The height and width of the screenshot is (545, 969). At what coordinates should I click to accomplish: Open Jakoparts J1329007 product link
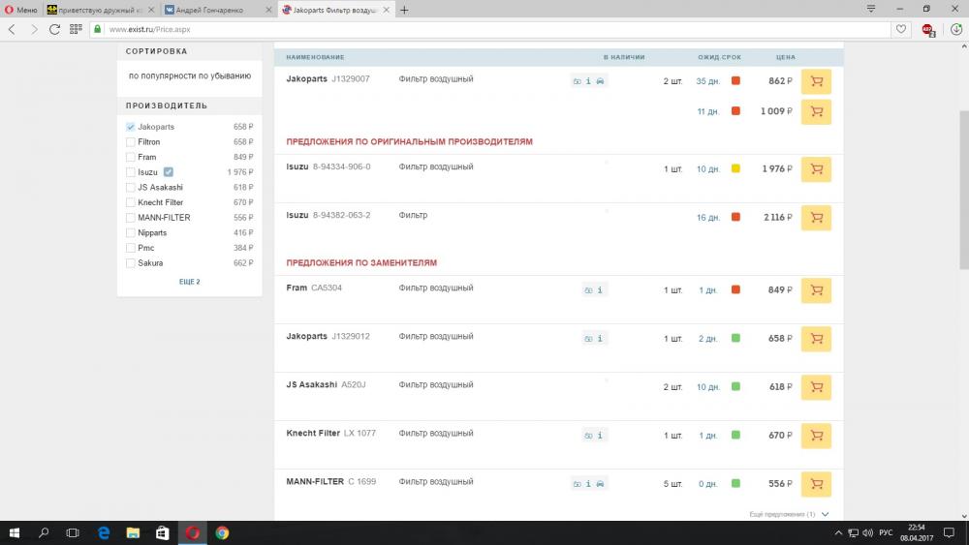(328, 79)
